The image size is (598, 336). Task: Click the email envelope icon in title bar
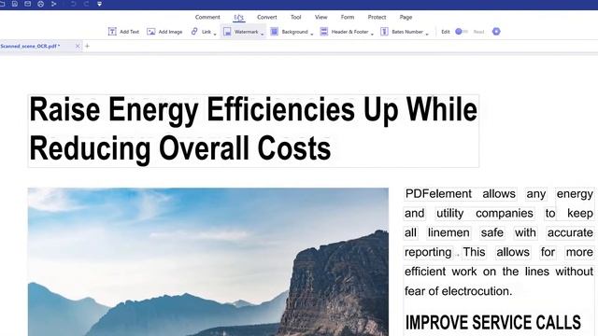click(27, 4)
